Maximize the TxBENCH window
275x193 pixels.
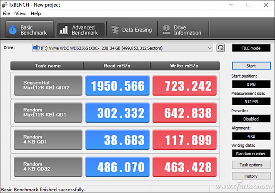(x=248, y=5)
